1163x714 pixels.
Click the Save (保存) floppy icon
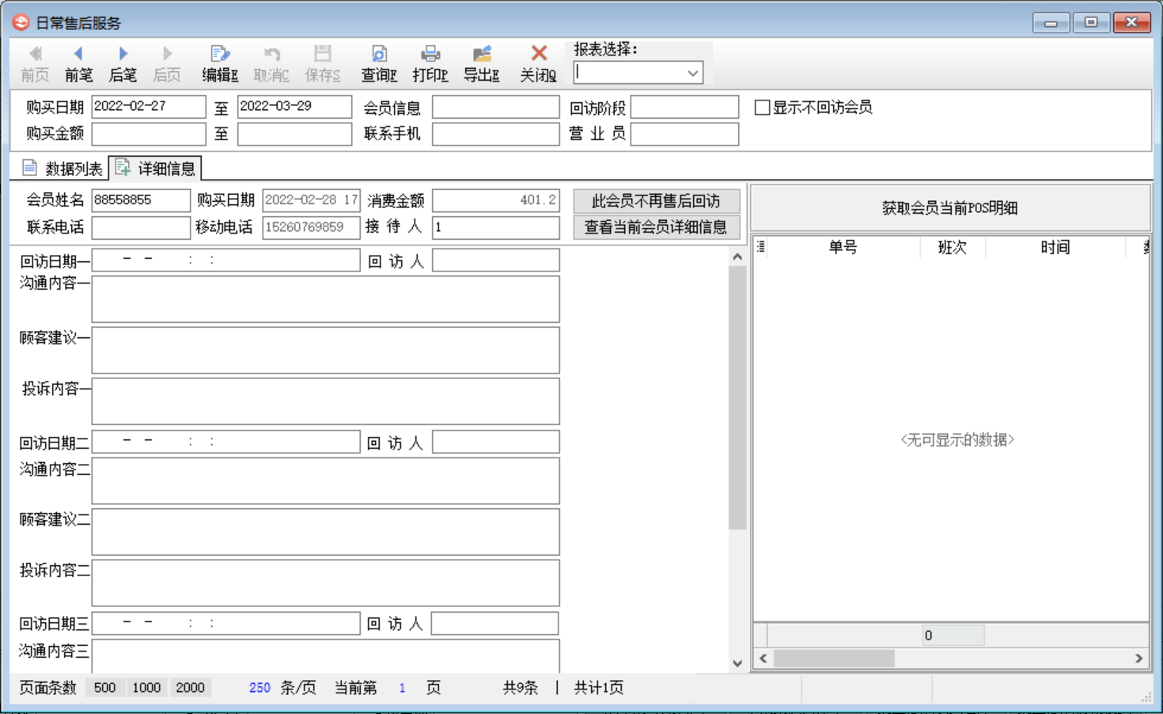point(322,54)
